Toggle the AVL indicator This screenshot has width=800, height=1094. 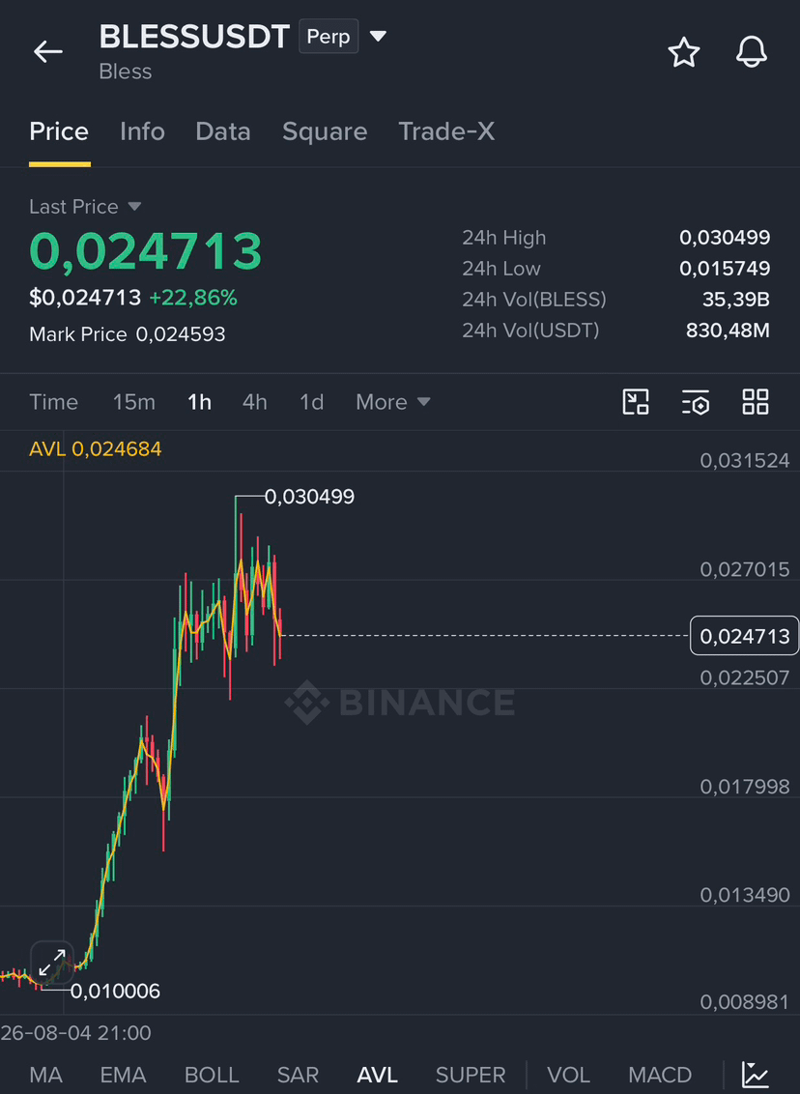pyautogui.click(x=378, y=1075)
